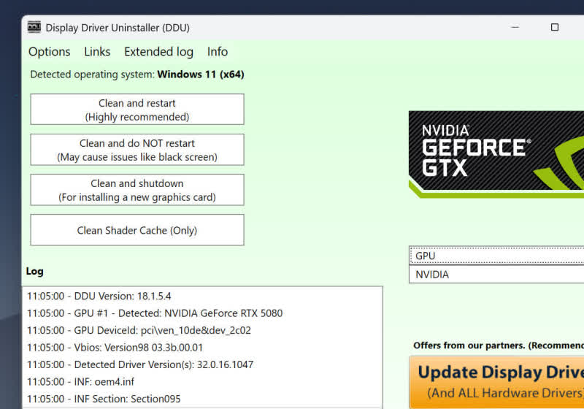The image size is (584, 409).
Task: Click the Detected operating system Windows 11 text
Action: coord(137,74)
